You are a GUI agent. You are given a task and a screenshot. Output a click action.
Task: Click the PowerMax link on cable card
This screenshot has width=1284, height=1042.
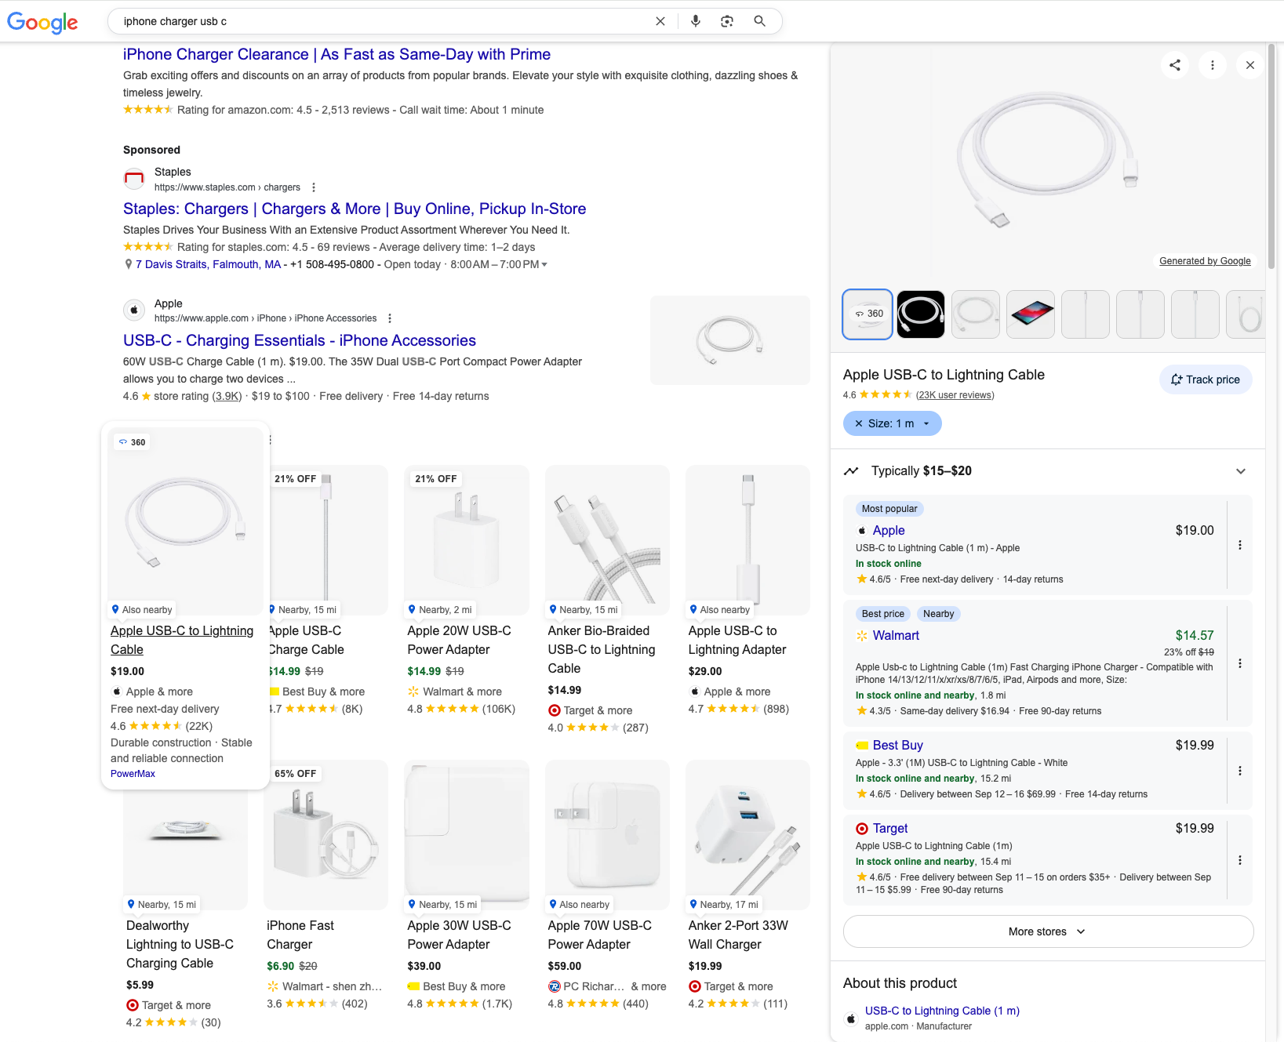point(133,774)
